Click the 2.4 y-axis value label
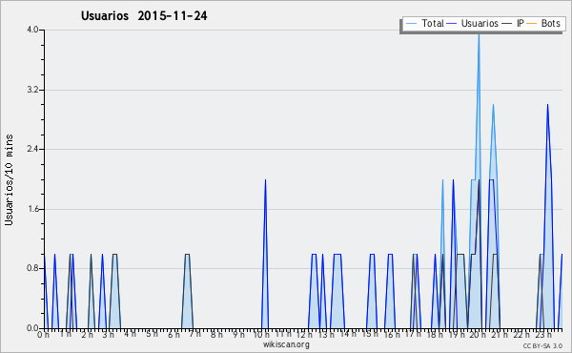The height and width of the screenshot is (353, 572). tap(32, 149)
